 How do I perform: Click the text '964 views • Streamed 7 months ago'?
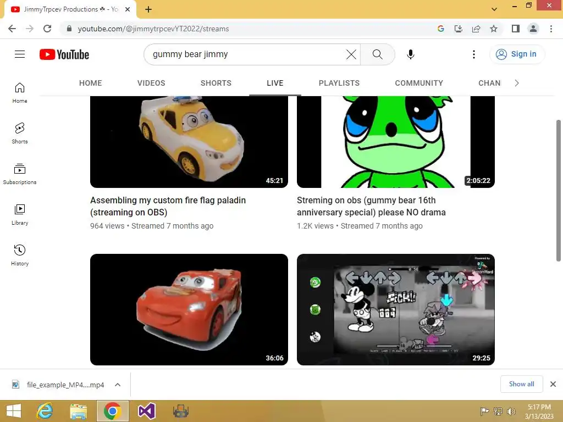click(x=152, y=226)
